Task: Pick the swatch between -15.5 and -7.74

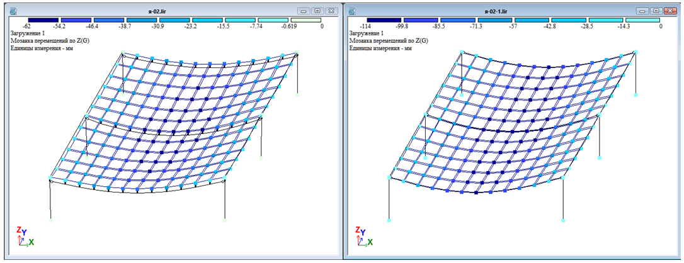Action: point(241,20)
